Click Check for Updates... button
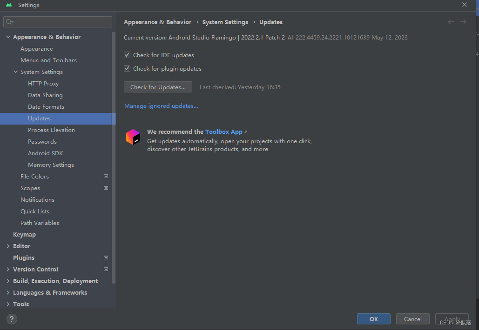 pos(158,87)
